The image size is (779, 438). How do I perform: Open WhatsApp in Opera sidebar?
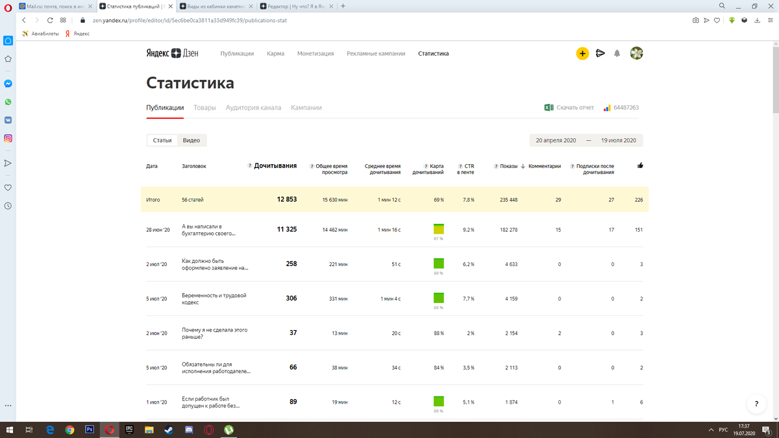pos(8,102)
